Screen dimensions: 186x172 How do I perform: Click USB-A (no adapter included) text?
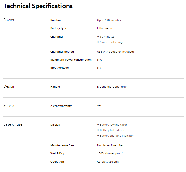(x=115, y=52)
